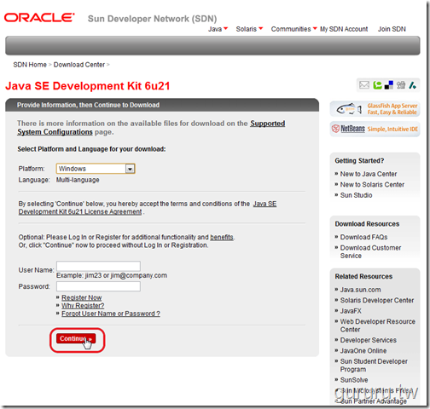Click the 'Example: jim23 or jim@company.com' hint
This screenshot has height=409, width=430.
click(x=112, y=275)
